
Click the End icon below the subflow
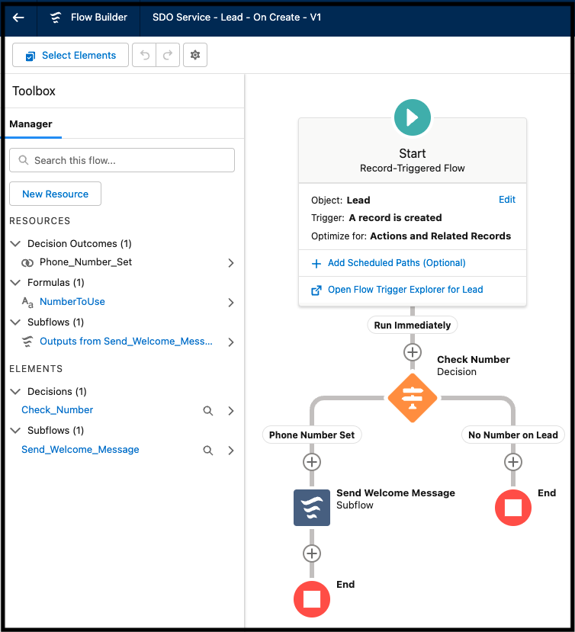(311, 599)
